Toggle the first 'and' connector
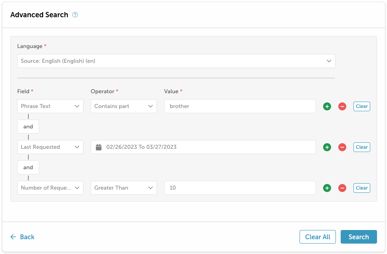The width and height of the screenshot is (387, 254). [x=28, y=126]
